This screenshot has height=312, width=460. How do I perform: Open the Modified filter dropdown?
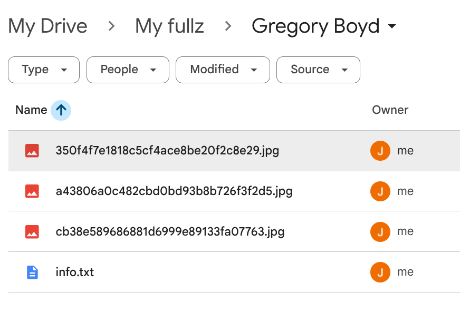[x=223, y=70]
